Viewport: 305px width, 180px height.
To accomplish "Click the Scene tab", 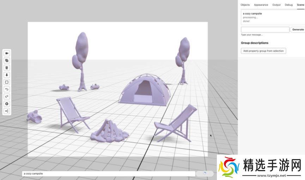I will pos(300,5).
